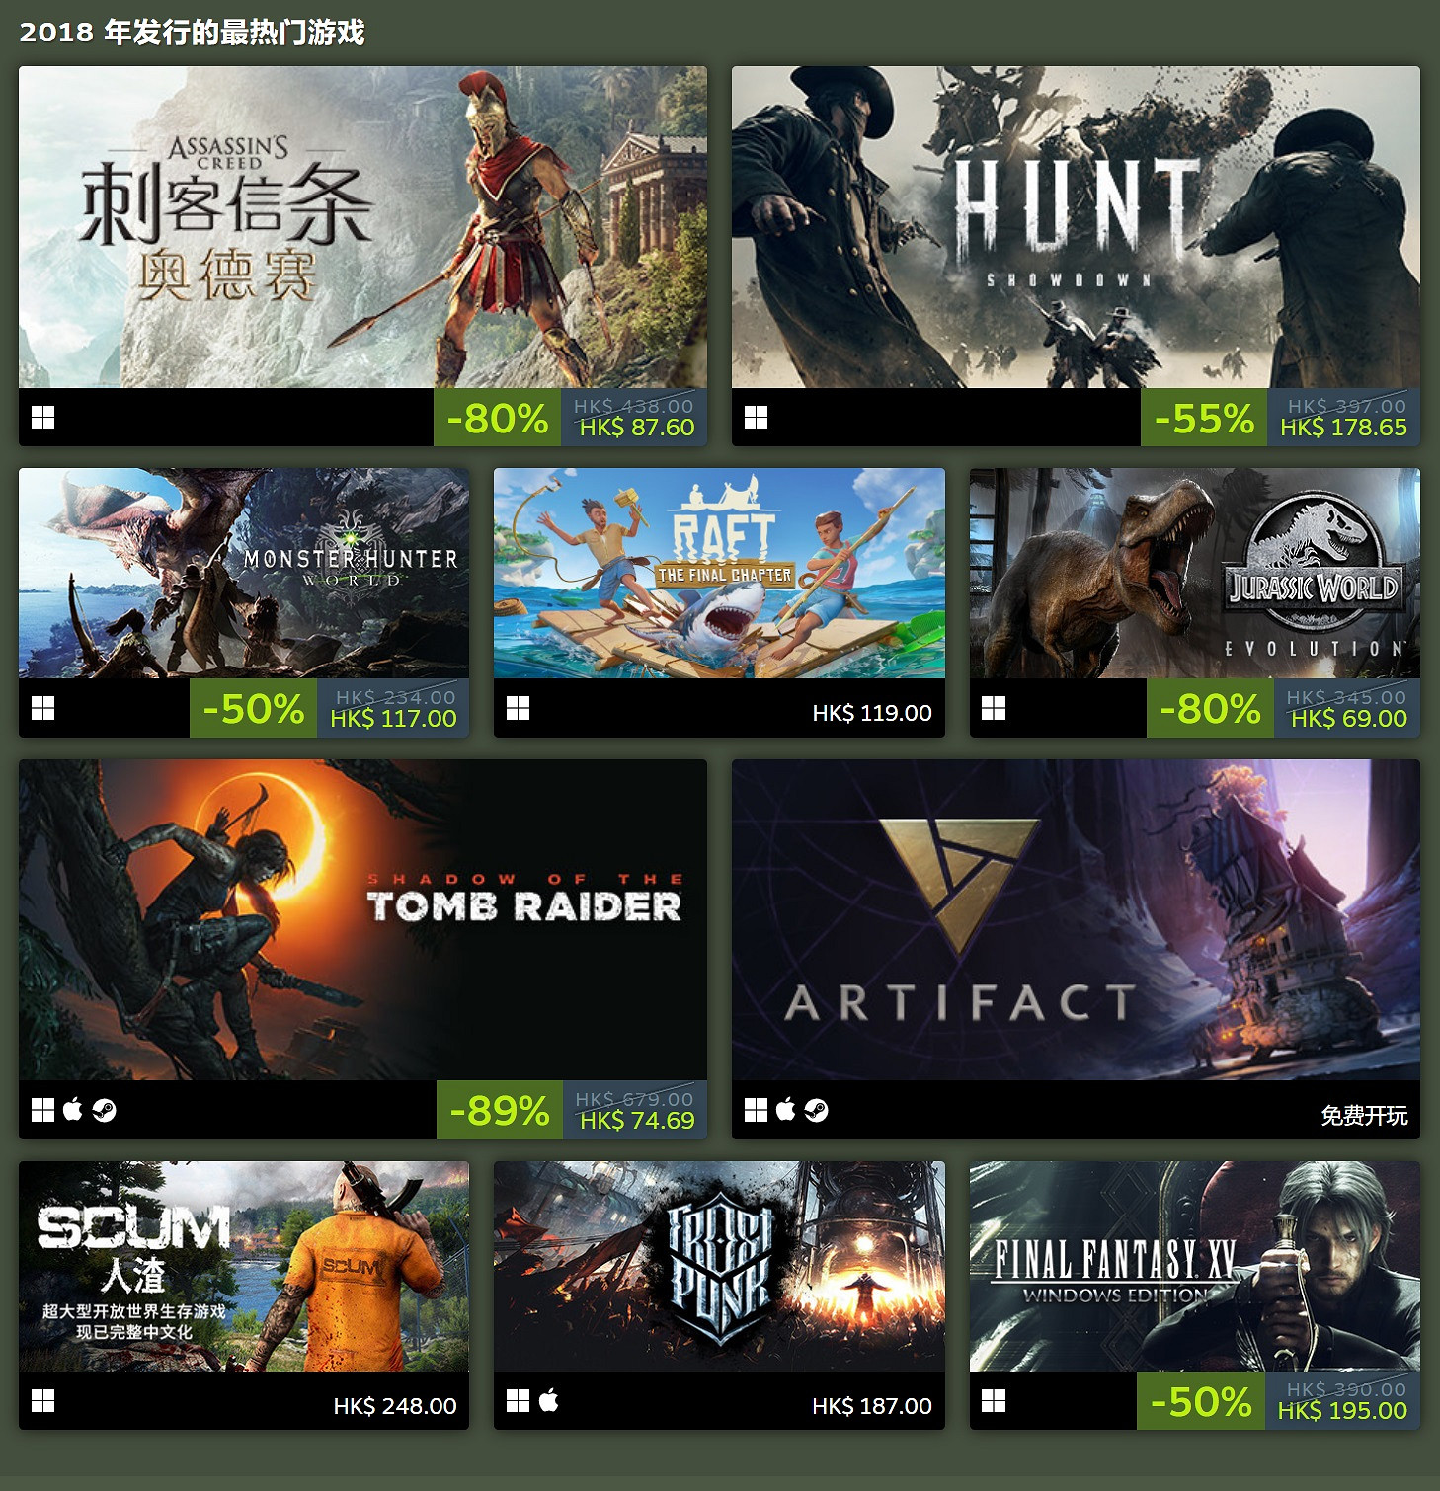The height and width of the screenshot is (1491, 1440).
Task: Click the Windows icon under Raft
Action: 519,708
